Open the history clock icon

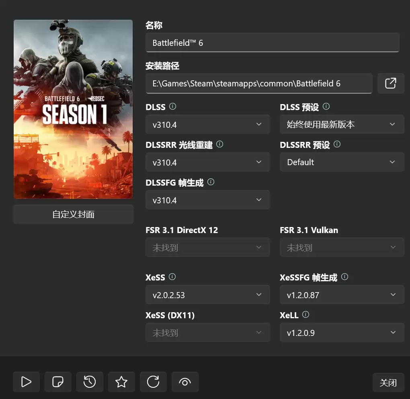pos(90,382)
